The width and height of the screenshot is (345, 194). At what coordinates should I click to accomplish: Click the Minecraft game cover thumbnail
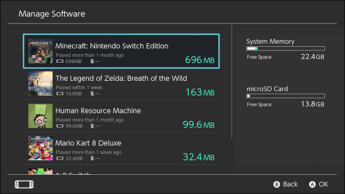[x=40, y=51]
